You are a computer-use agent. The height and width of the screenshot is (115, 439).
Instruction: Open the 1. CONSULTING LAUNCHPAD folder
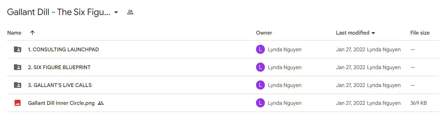click(x=63, y=50)
